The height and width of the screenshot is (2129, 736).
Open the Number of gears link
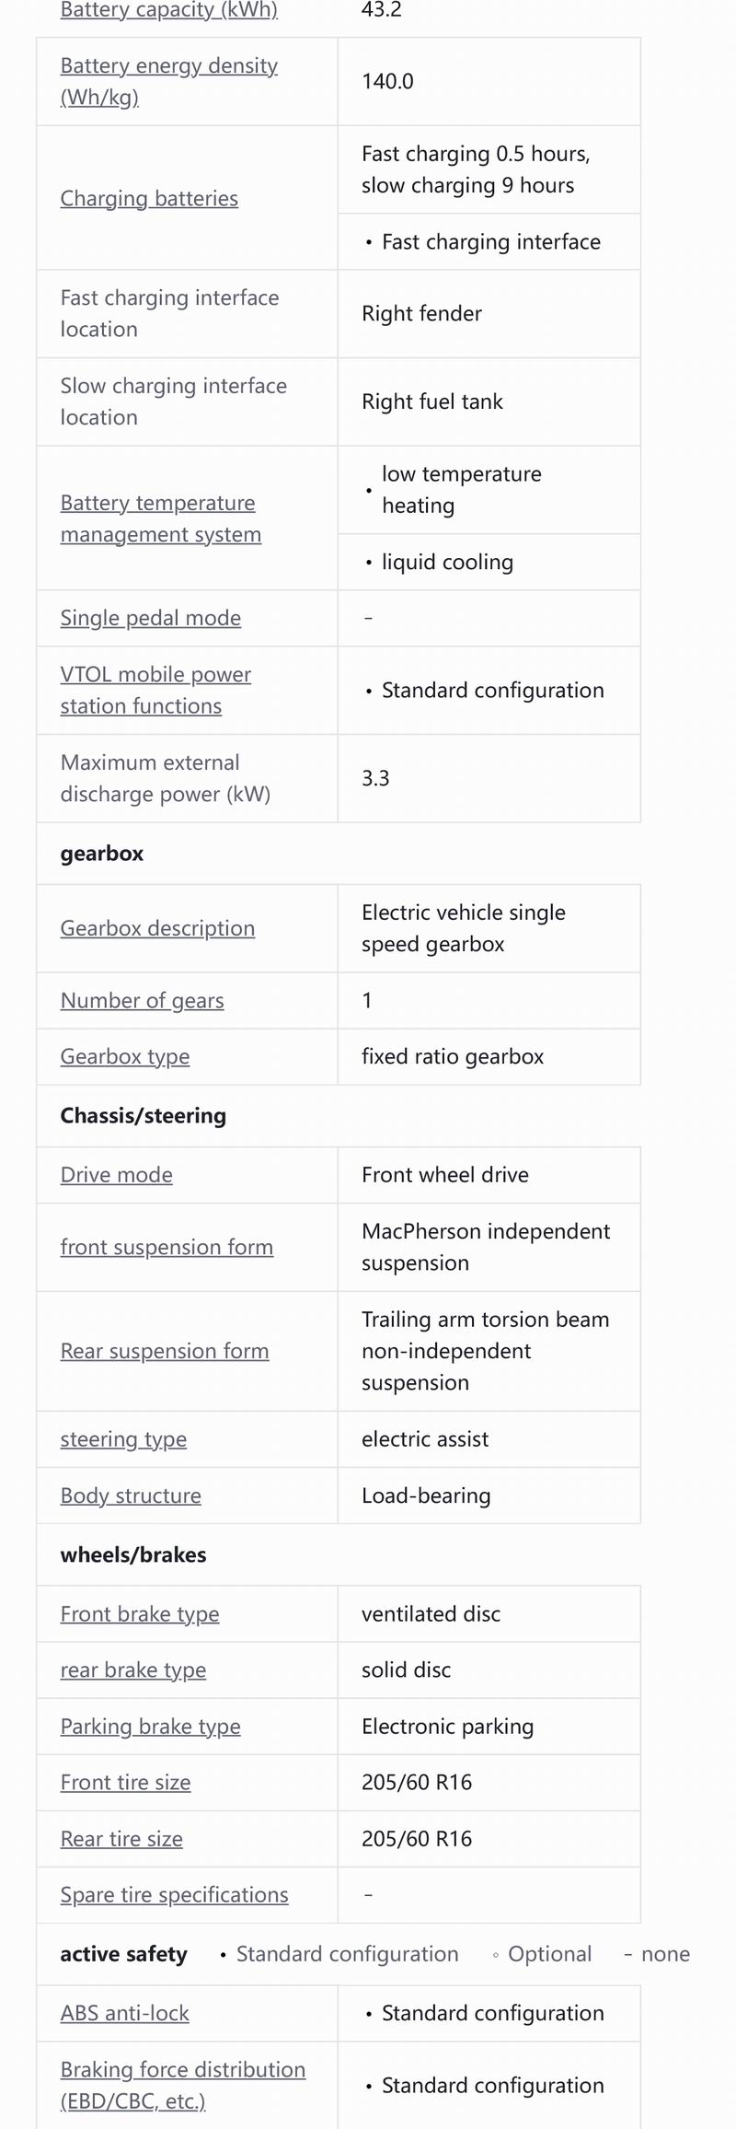click(x=143, y=1000)
